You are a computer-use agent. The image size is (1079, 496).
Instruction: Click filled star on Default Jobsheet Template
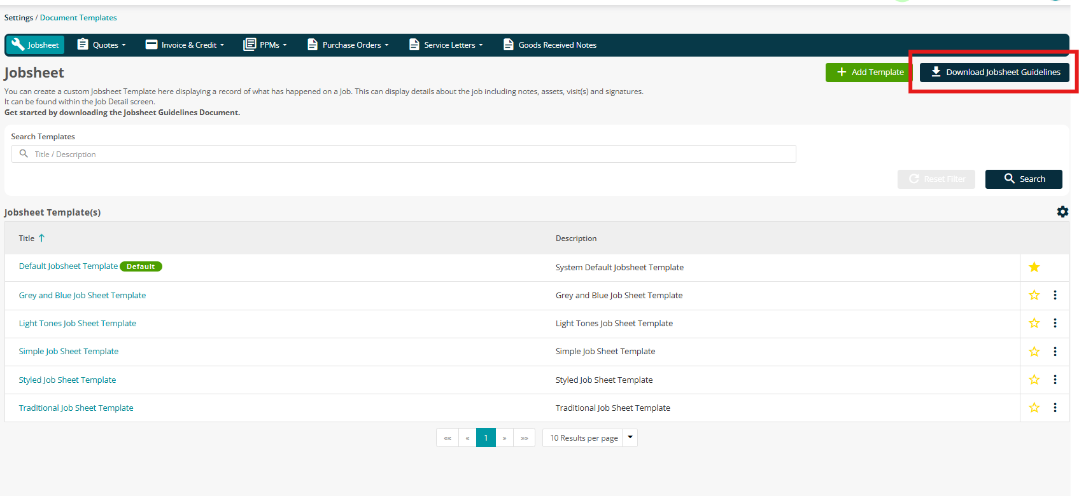[x=1034, y=267]
